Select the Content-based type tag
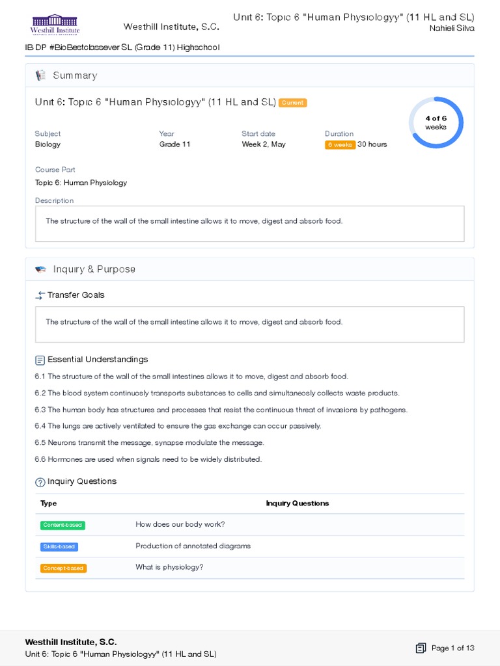The width and height of the screenshot is (500, 666). tap(62, 525)
